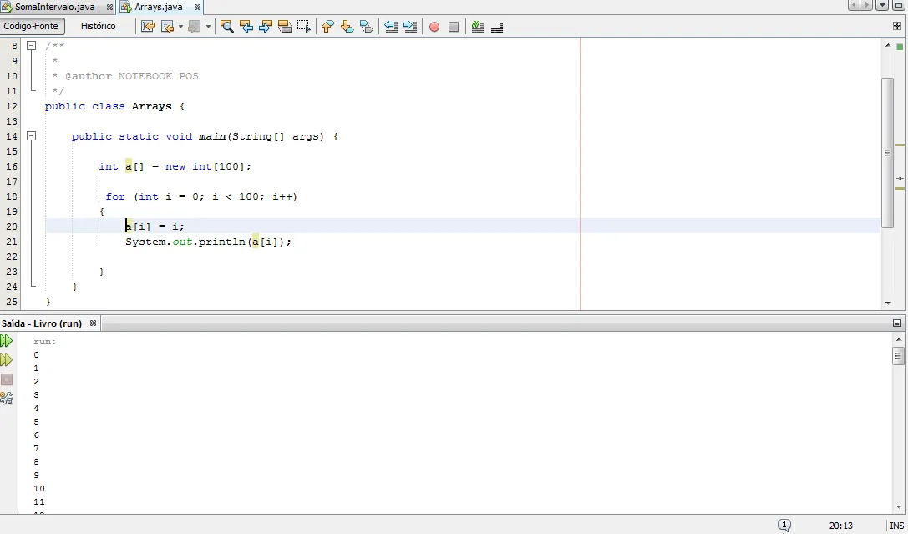Screen dimensions: 908x534
Task: Collapse the Javadoc comment fold at line 8
Action: (32, 46)
